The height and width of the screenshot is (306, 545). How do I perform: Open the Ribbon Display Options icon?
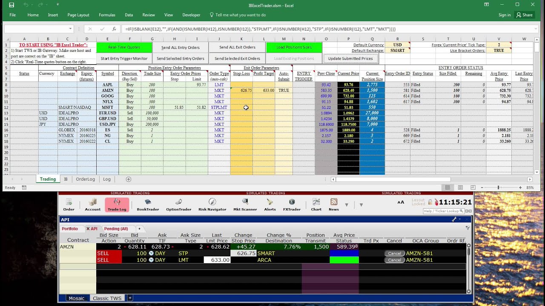(x=487, y=5)
